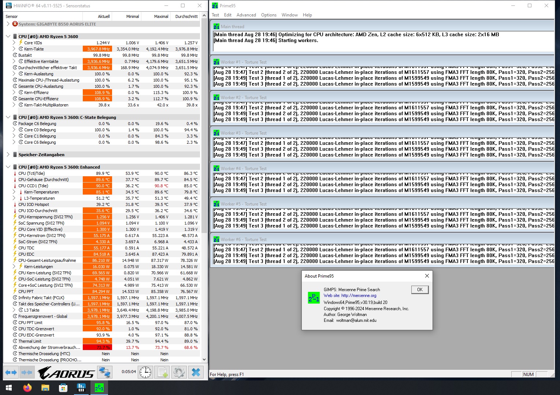Reset the HWiNFO clock timer icon
Image resolution: width=560 pixels, height=395 pixels.
click(x=145, y=373)
